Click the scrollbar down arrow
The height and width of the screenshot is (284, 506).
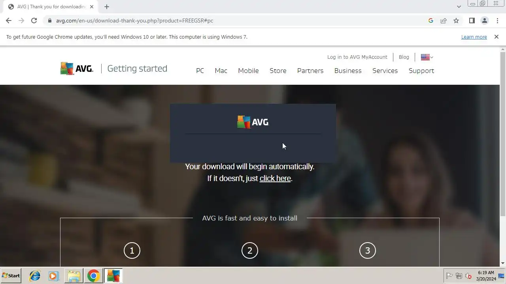click(503, 263)
